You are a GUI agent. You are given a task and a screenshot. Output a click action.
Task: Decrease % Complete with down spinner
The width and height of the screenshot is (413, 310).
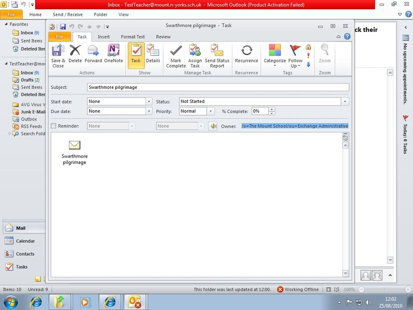coord(272,113)
